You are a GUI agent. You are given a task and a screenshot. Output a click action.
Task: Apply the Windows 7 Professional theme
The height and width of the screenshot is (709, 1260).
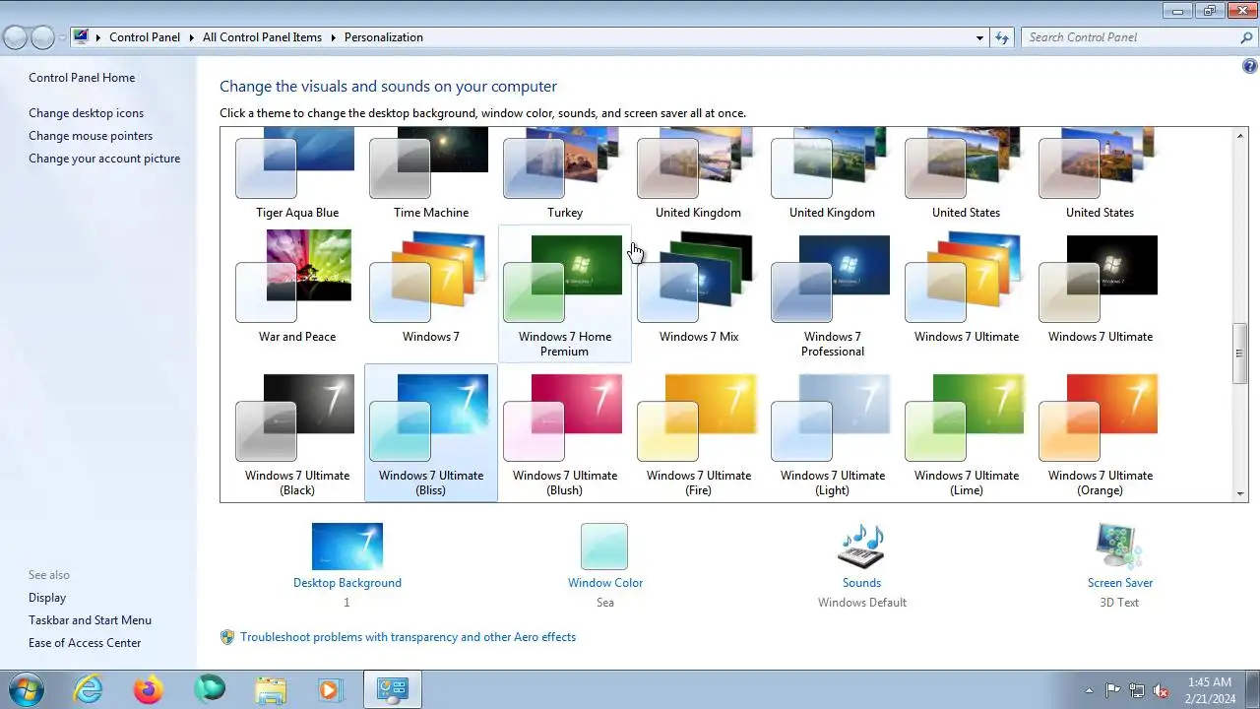(x=833, y=293)
